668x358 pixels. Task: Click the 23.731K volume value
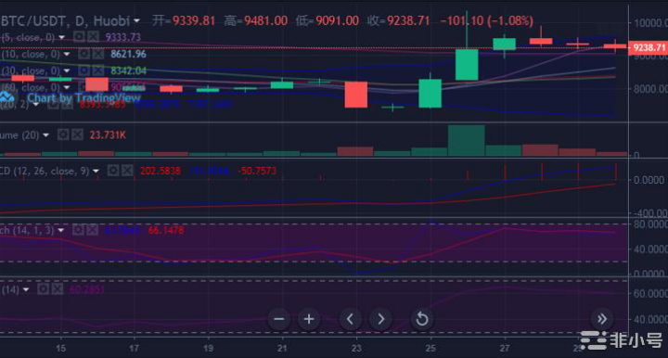[108, 135]
